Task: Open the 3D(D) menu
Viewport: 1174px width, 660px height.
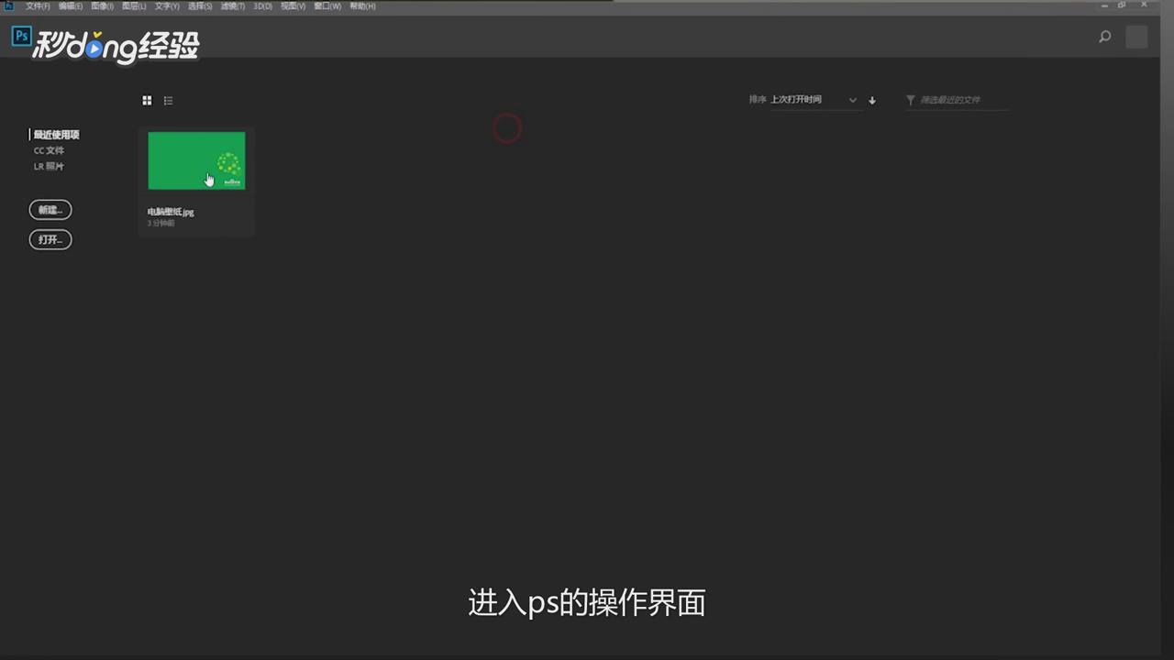Action: (263, 6)
